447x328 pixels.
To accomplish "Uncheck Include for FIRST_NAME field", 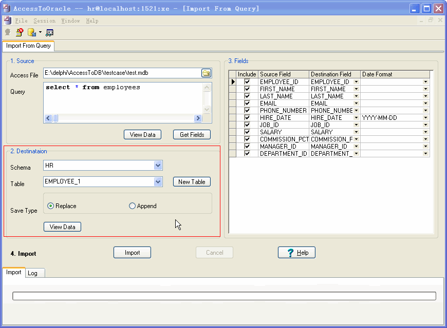I will point(247,89).
